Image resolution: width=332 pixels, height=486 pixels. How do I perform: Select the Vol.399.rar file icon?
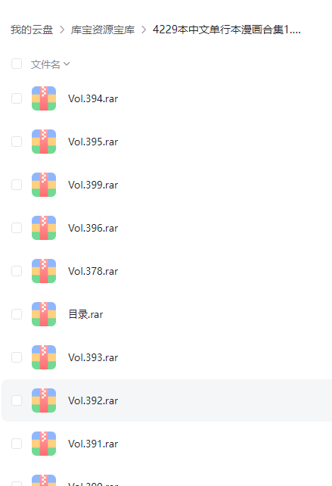point(44,185)
